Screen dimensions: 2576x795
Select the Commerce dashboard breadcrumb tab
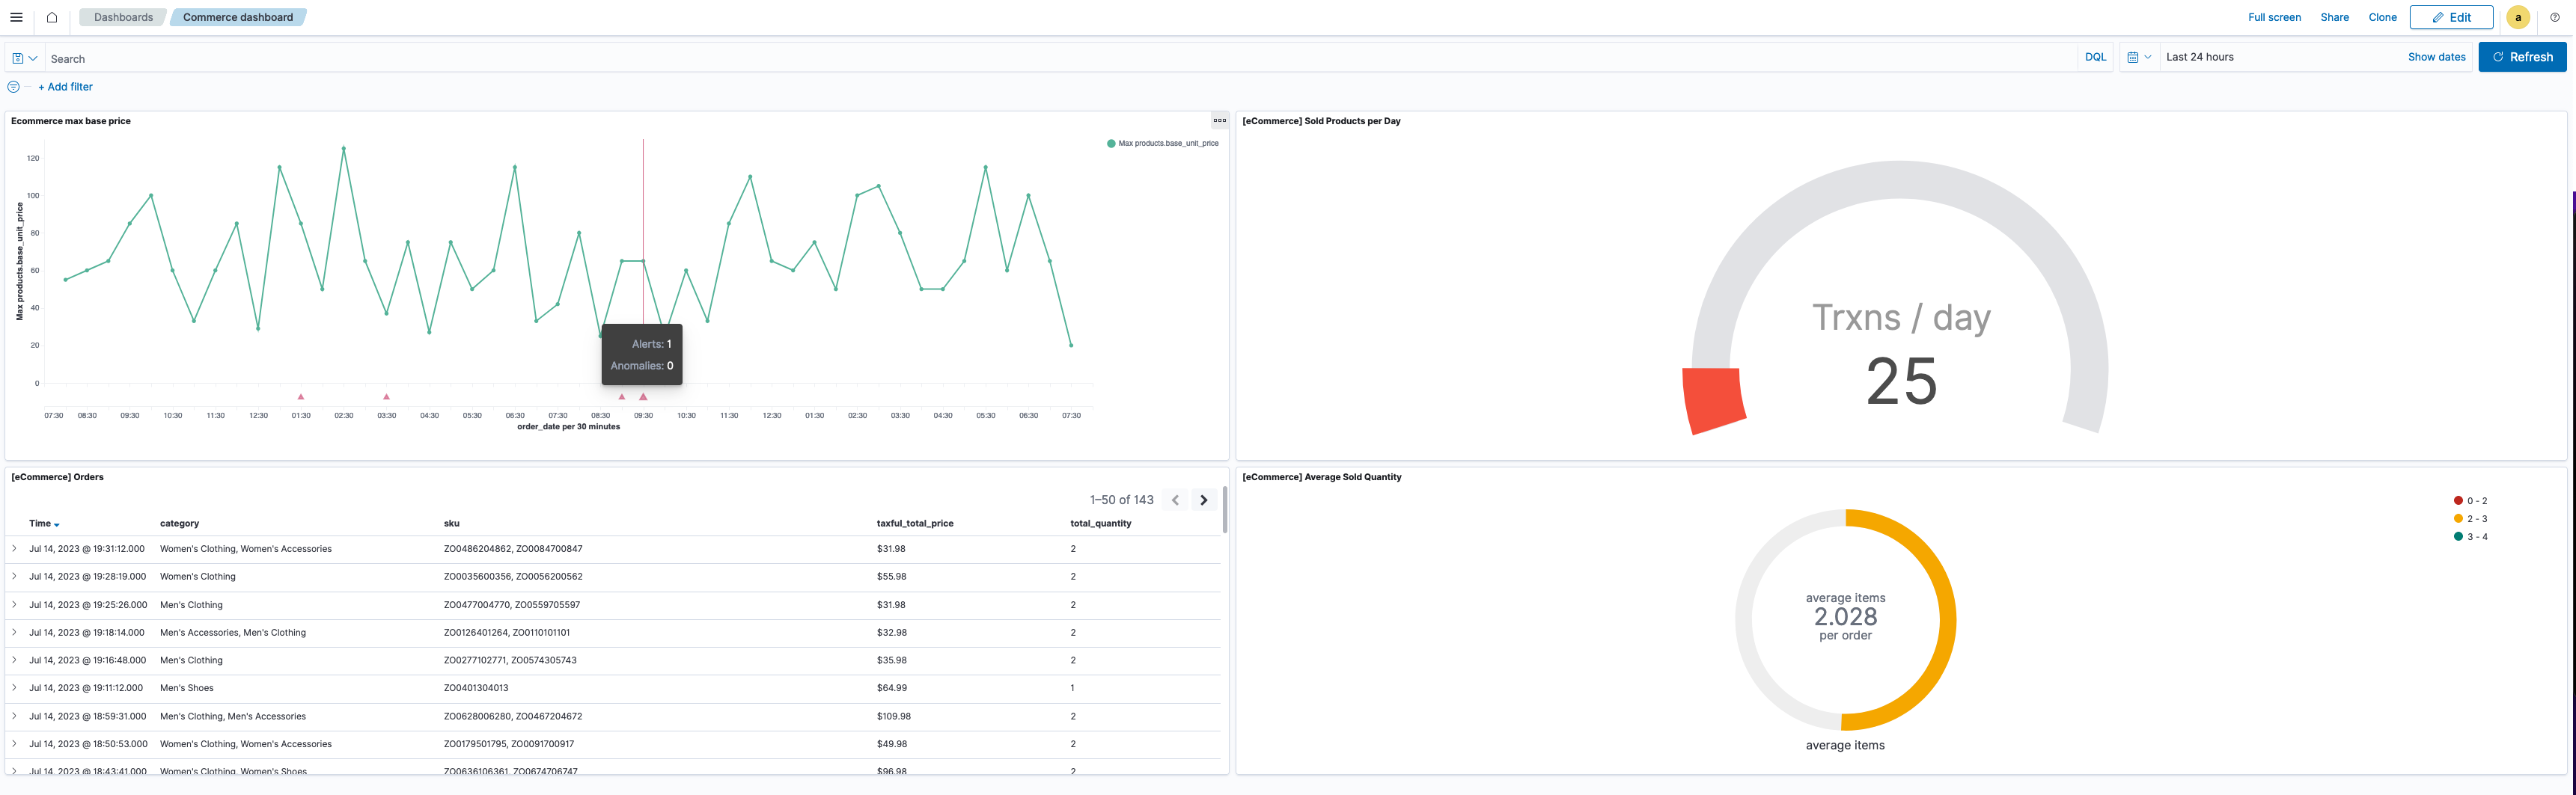click(x=238, y=17)
